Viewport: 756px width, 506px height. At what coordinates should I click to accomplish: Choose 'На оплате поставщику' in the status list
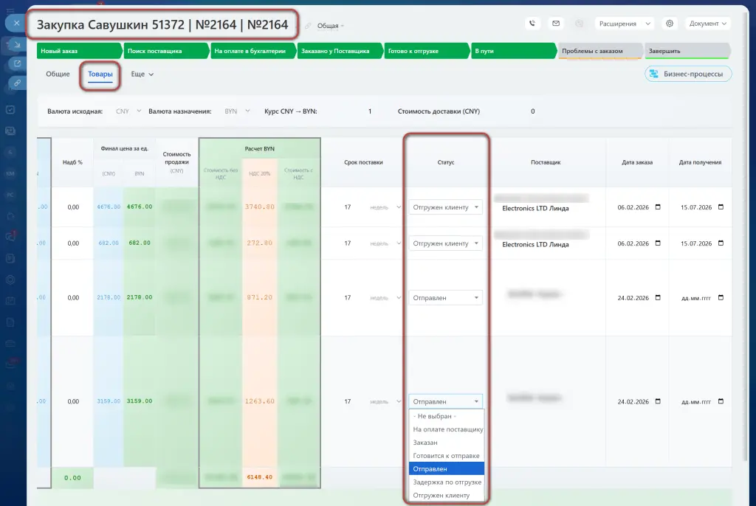[x=447, y=429]
